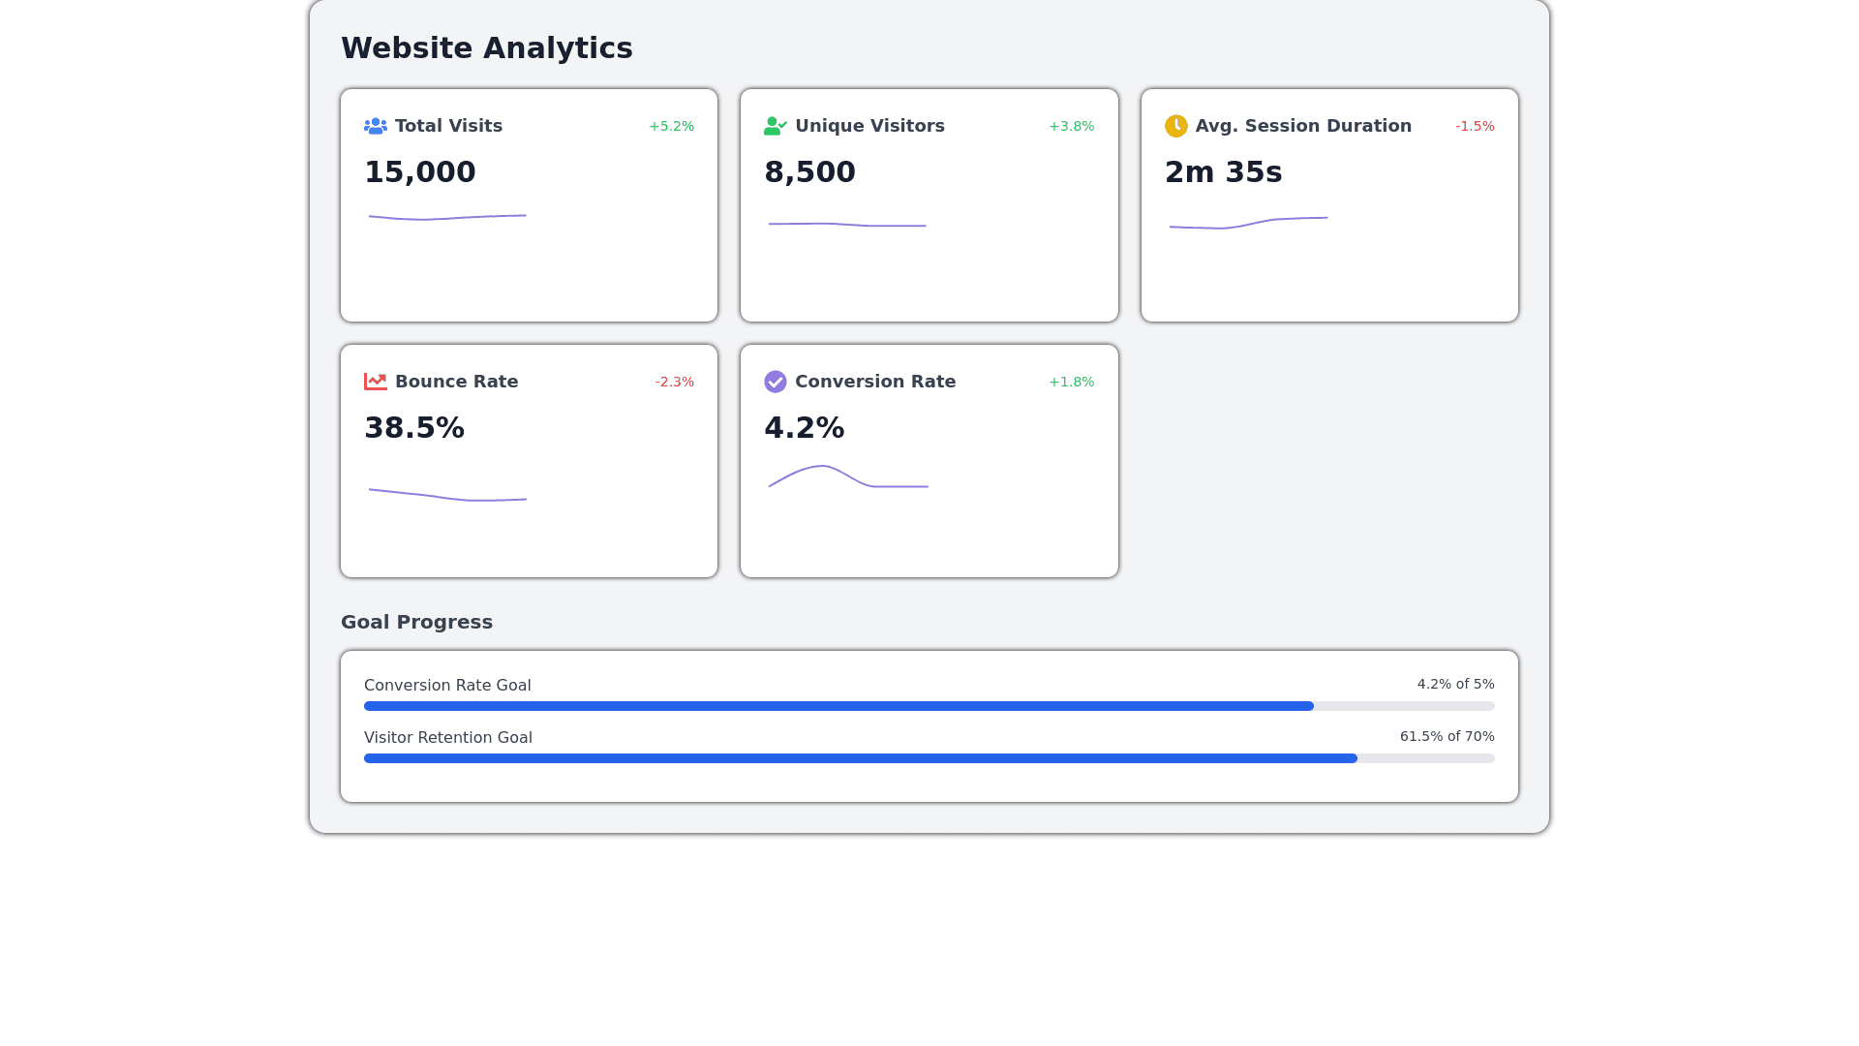Click the +5.2% change badge
Image resolution: width=1859 pixels, height=1046 pixels.
pos(671,127)
